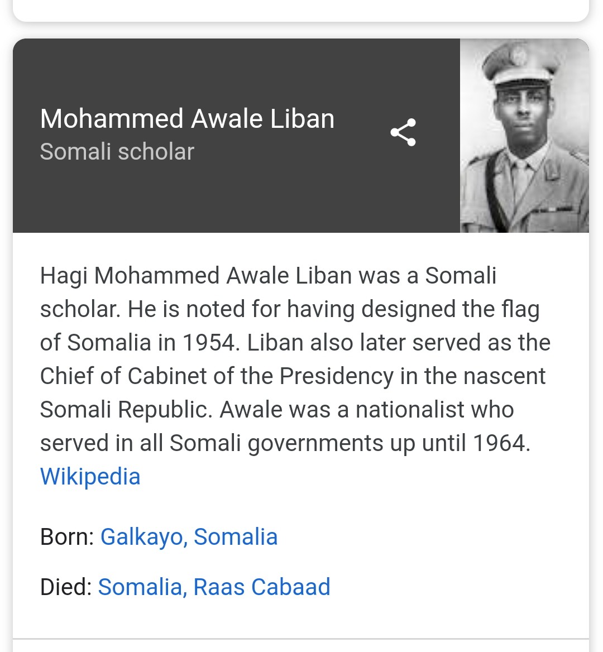Follow the Galkayo birthplace link
Image resolution: width=603 pixels, height=652 pixels.
(x=142, y=537)
